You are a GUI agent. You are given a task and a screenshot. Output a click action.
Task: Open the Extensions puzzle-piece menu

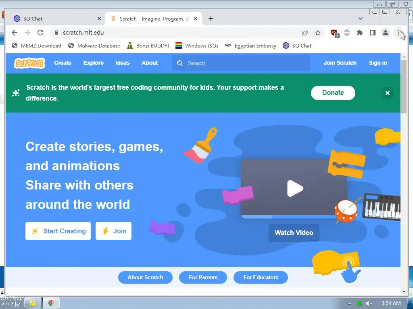(359, 33)
